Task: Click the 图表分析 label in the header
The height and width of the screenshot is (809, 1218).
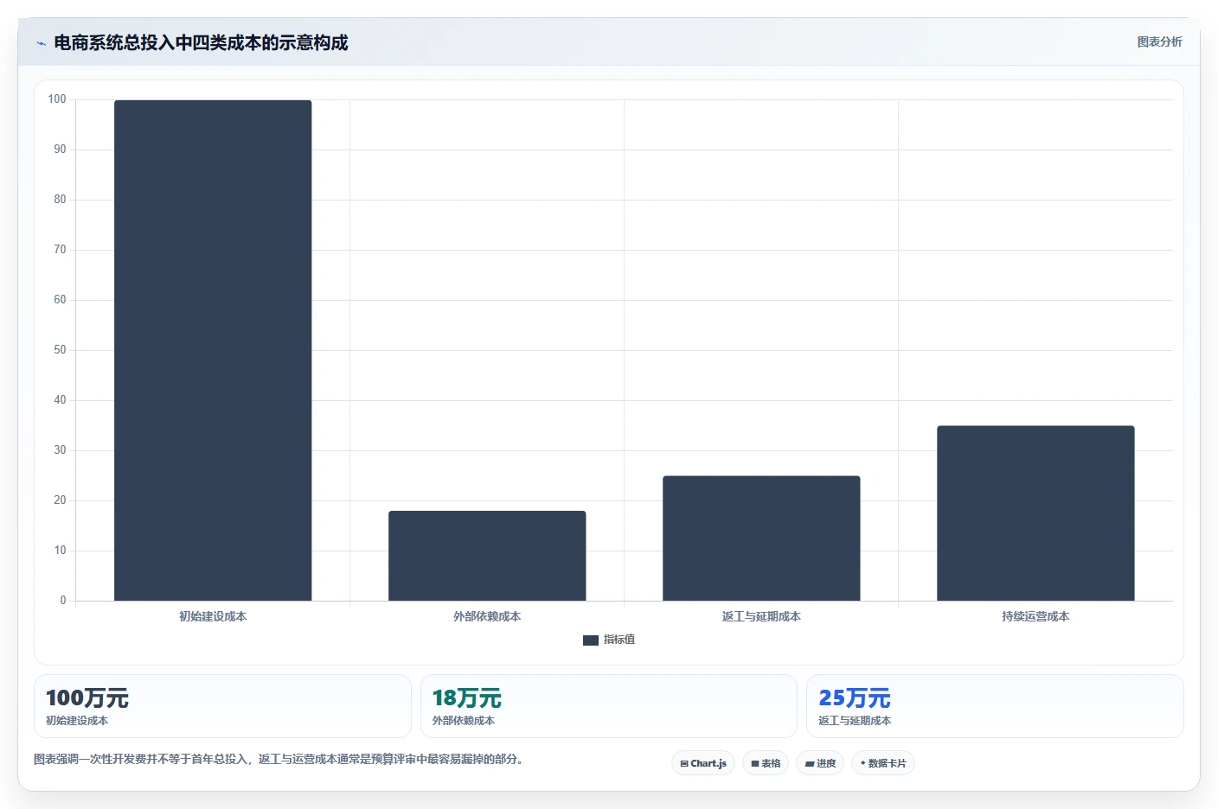Action: point(1159,41)
